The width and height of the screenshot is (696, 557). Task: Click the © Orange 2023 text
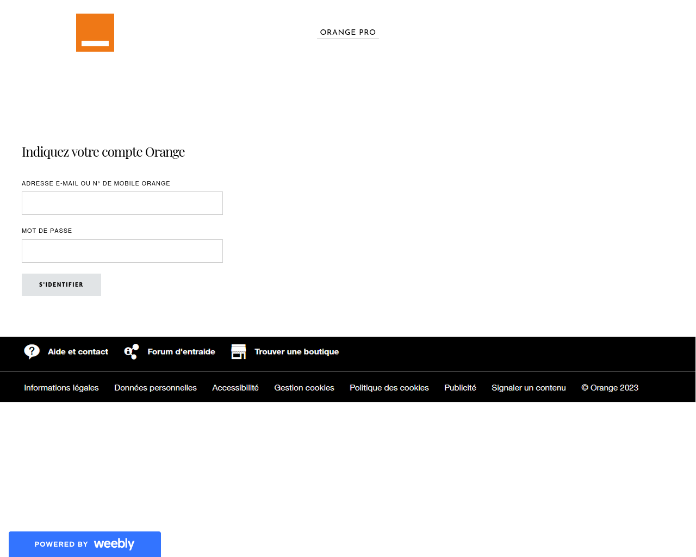(x=610, y=388)
